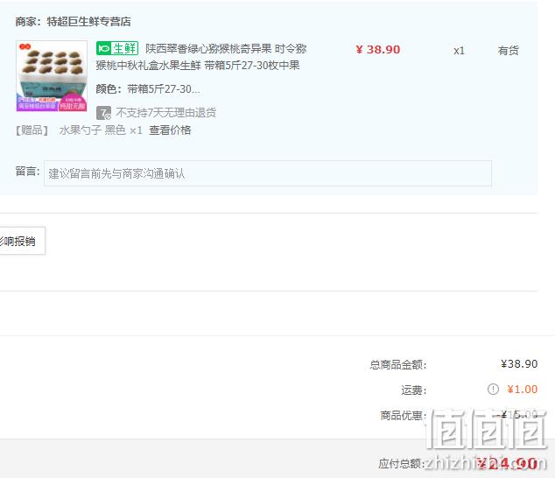555x478 pixels.
Task: Select the 应付总额: label
Action: 402,463
